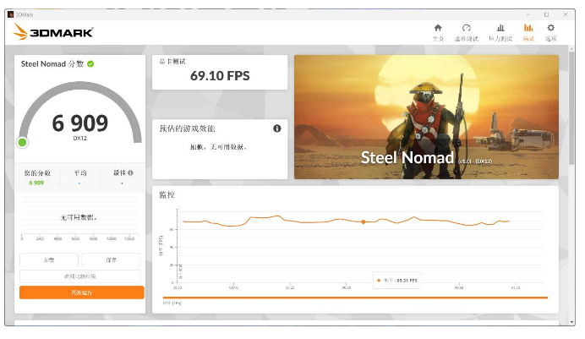Click the 69.10 FPS graphics test result card
The image size is (585, 339).
click(x=220, y=73)
